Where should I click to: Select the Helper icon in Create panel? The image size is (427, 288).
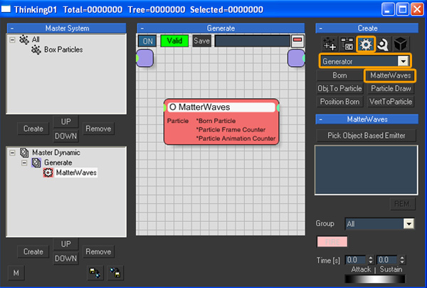383,44
